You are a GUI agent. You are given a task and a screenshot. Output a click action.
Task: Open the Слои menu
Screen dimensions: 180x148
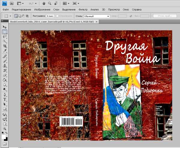pyautogui.click(x=56, y=10)
